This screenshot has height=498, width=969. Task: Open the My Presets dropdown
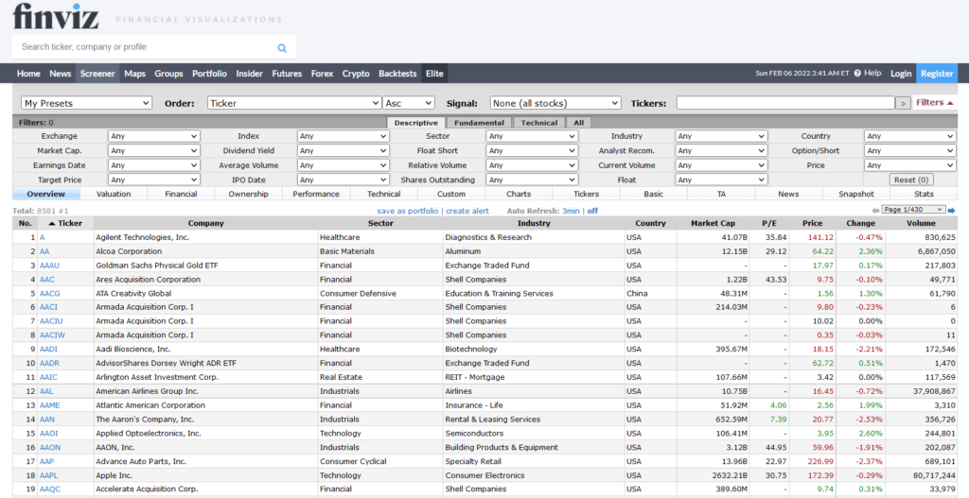(x=86, y=103)
